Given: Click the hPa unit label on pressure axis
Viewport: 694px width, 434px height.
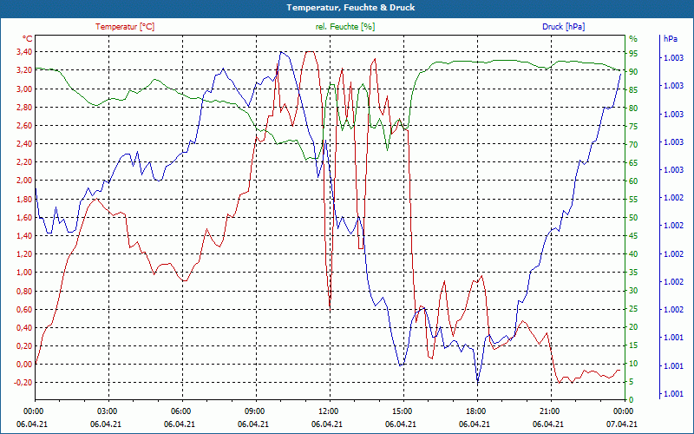Looking at the screenshot, I should click(x=670, y=38).
